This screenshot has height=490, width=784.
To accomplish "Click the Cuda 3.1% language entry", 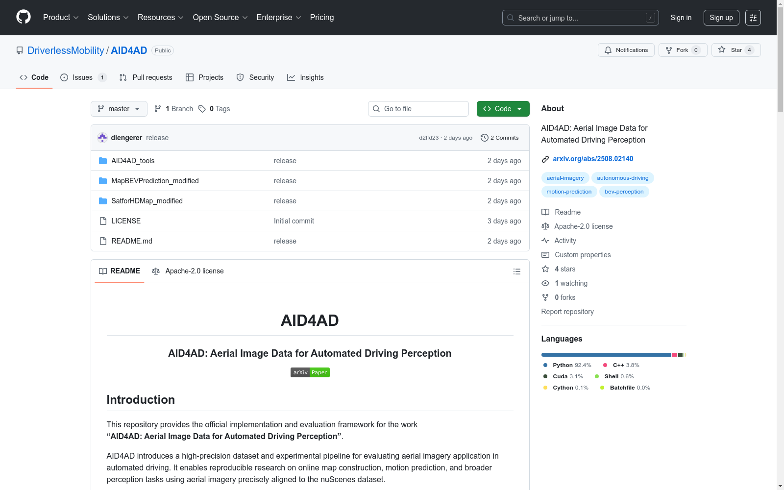I will coord(563,376).
